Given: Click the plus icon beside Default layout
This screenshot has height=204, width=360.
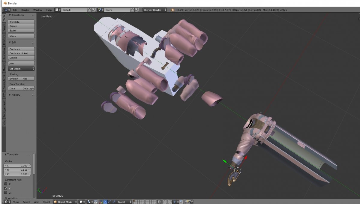Looking at the screenshot, I should [x=89, y=10].
